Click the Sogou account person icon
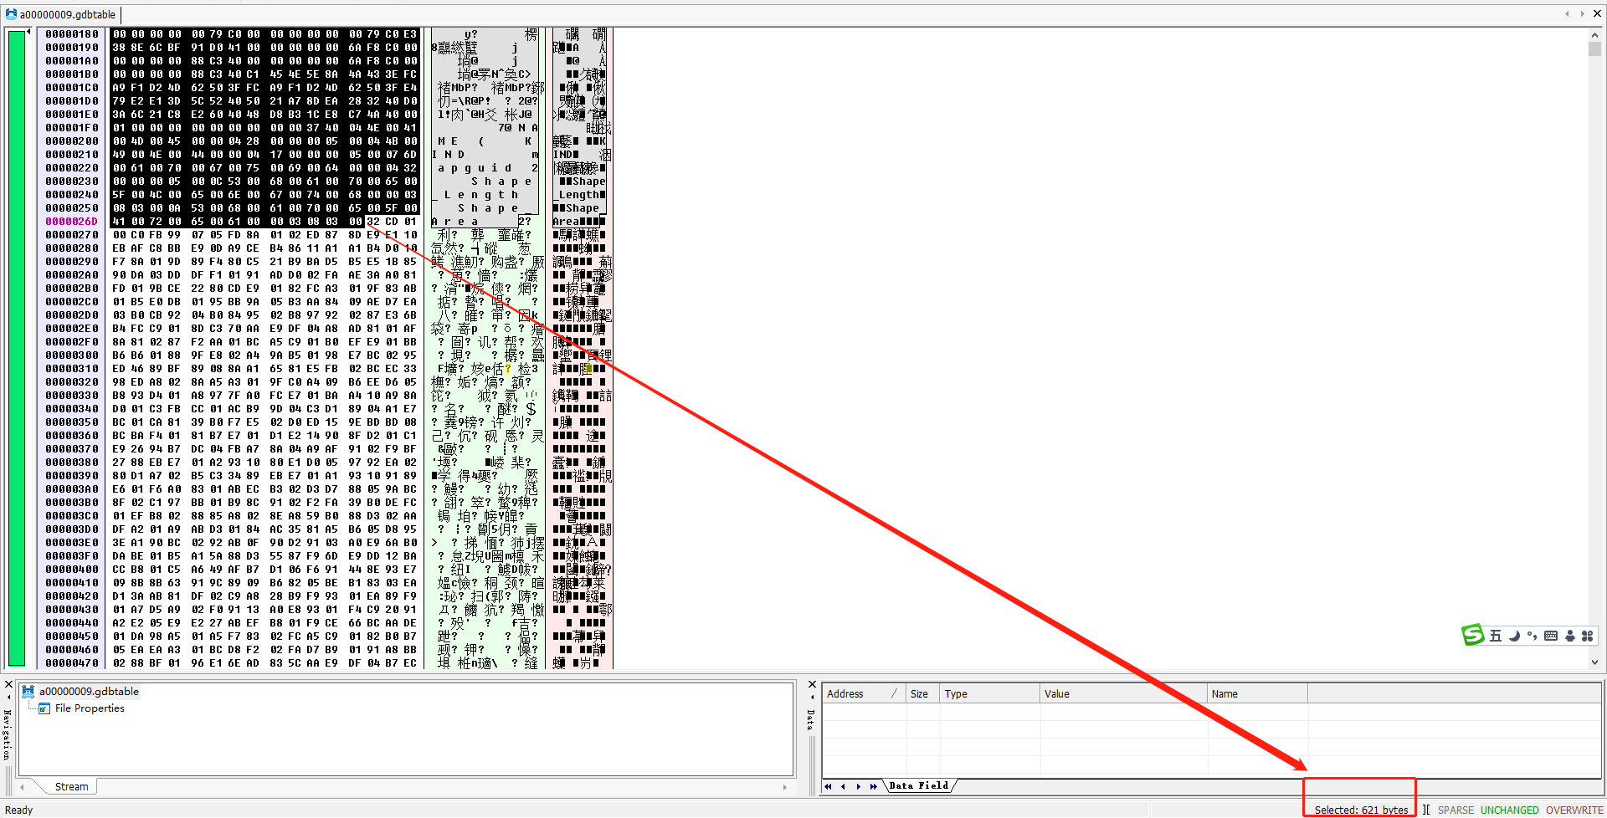 pos(1568,636)
